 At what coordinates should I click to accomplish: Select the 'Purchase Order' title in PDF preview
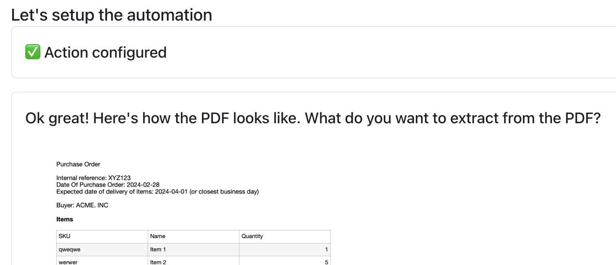point(78,164)
